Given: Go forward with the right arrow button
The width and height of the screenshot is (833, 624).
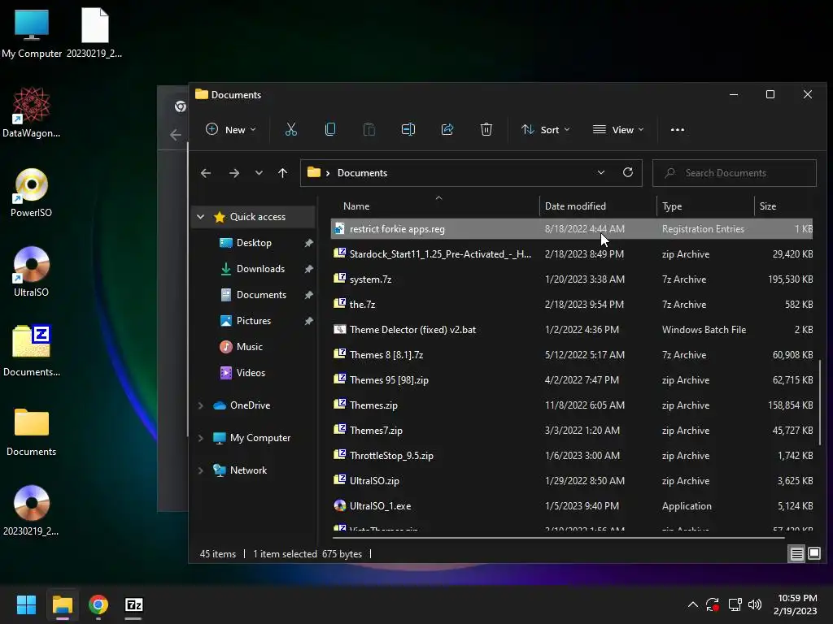Looking at the screenshot, I should click(233, 173).
